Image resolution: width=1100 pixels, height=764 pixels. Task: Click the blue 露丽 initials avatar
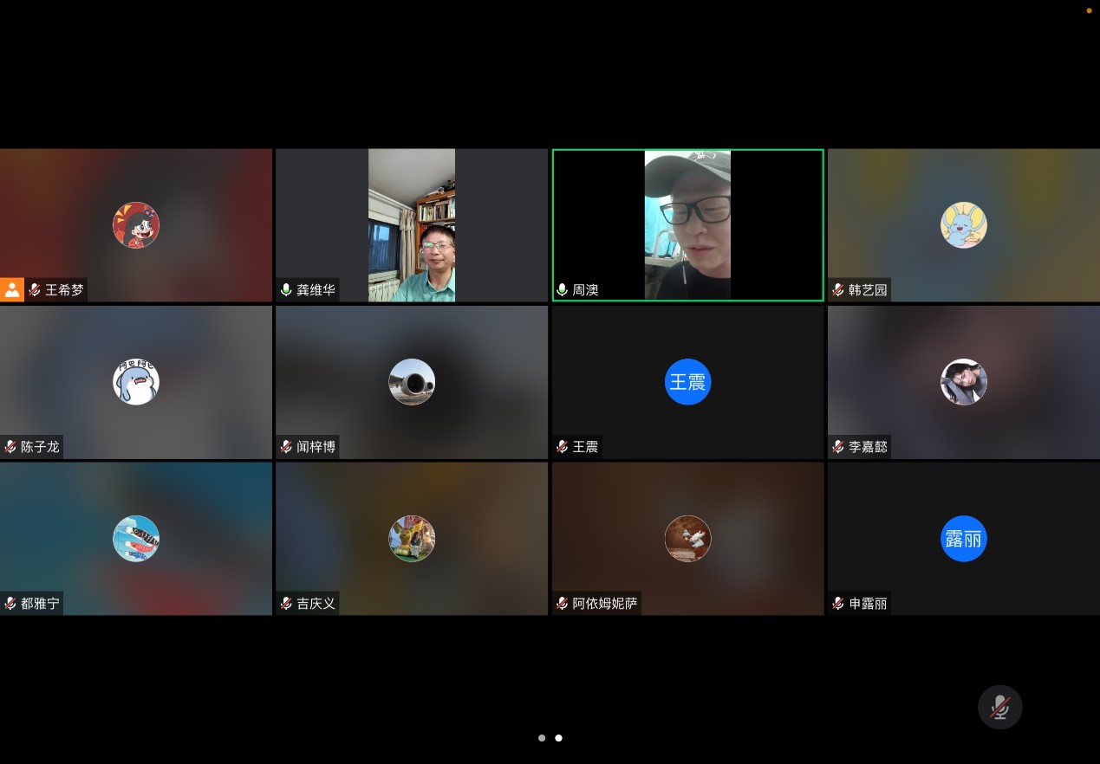coord(963,539)
